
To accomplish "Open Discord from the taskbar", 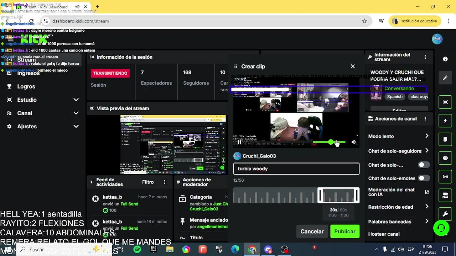I will [268, 250].
